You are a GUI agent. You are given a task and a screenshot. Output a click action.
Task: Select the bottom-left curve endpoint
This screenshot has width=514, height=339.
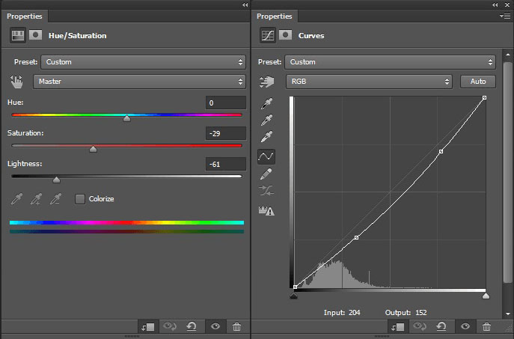(x=296, y=287)
